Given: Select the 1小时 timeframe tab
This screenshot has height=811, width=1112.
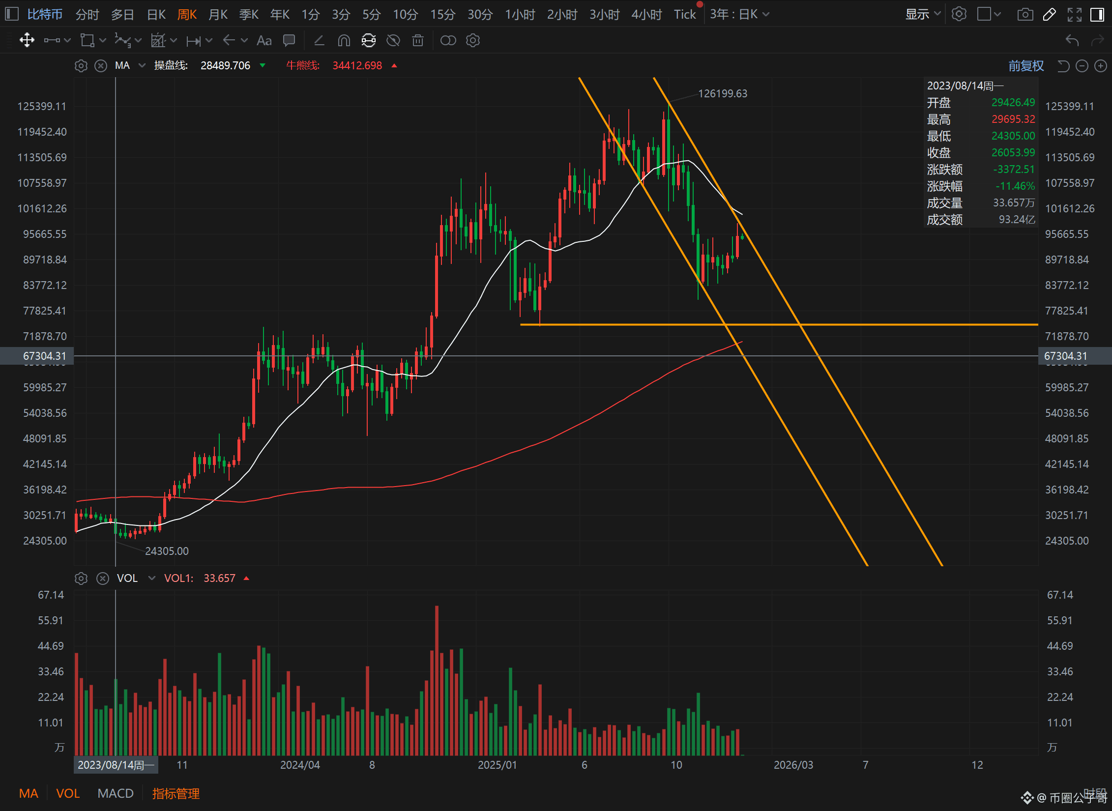Looking at the screenshot, I should pos(520,14).
